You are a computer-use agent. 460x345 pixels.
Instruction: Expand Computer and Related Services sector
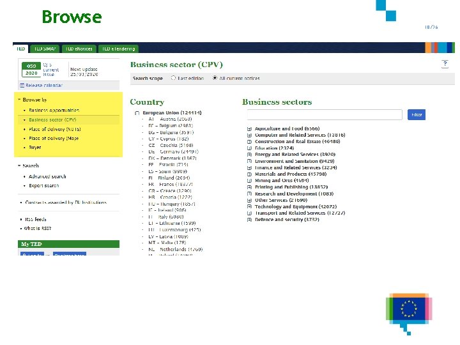coord(249,135)
